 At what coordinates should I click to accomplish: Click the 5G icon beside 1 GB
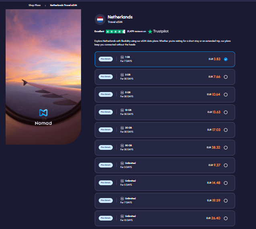tap(122, 57)
